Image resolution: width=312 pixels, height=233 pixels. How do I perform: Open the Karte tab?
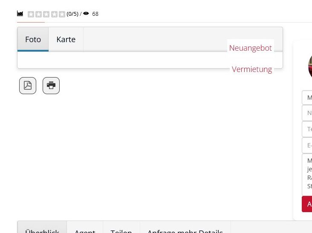[66, 39]
